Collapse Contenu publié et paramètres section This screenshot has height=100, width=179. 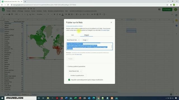(76, 67)
